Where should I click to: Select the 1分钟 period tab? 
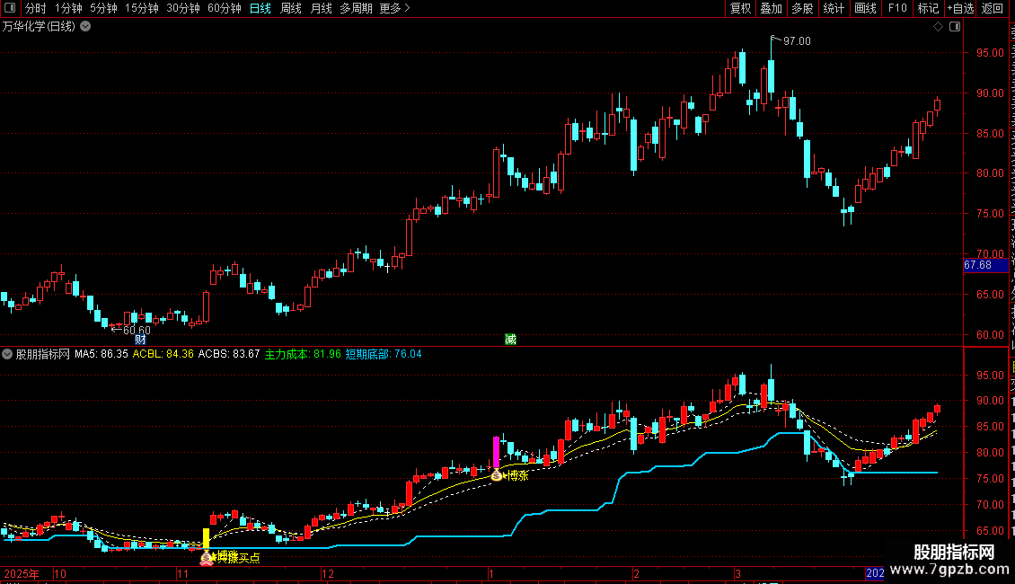coord(68,8)
